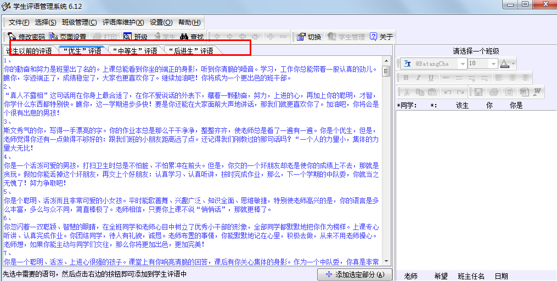
Task: Click the paste clipboard icon
Action: tap(432, 92)
